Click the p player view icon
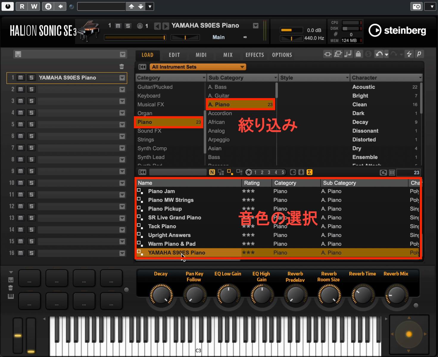Screen dimensions: 438x357 point(419,54)
